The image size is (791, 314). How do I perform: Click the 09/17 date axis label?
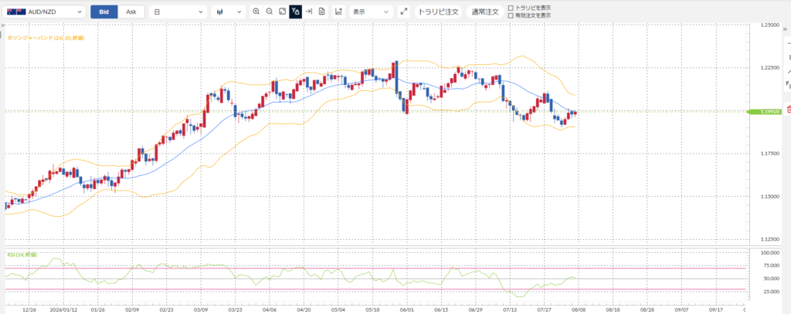coord(716,310)
